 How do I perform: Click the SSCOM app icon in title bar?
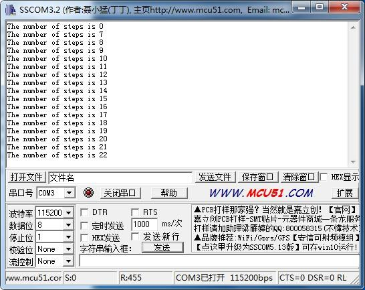point(11,10)
